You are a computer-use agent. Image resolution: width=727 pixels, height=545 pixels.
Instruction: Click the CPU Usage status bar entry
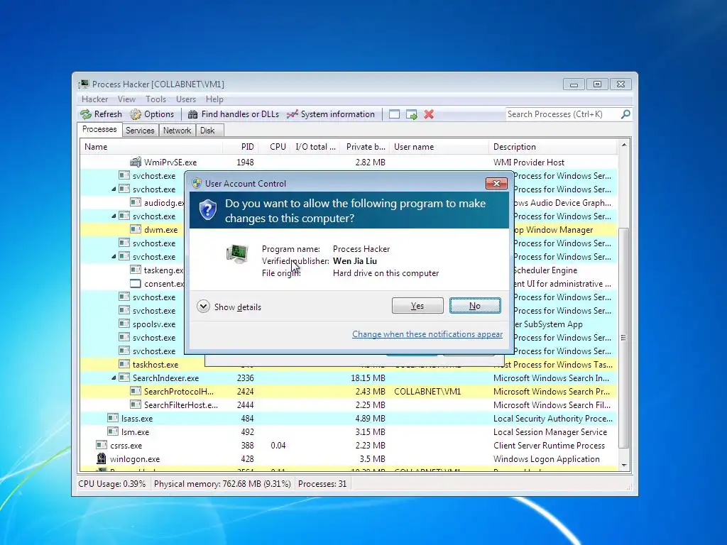[111, 484]
